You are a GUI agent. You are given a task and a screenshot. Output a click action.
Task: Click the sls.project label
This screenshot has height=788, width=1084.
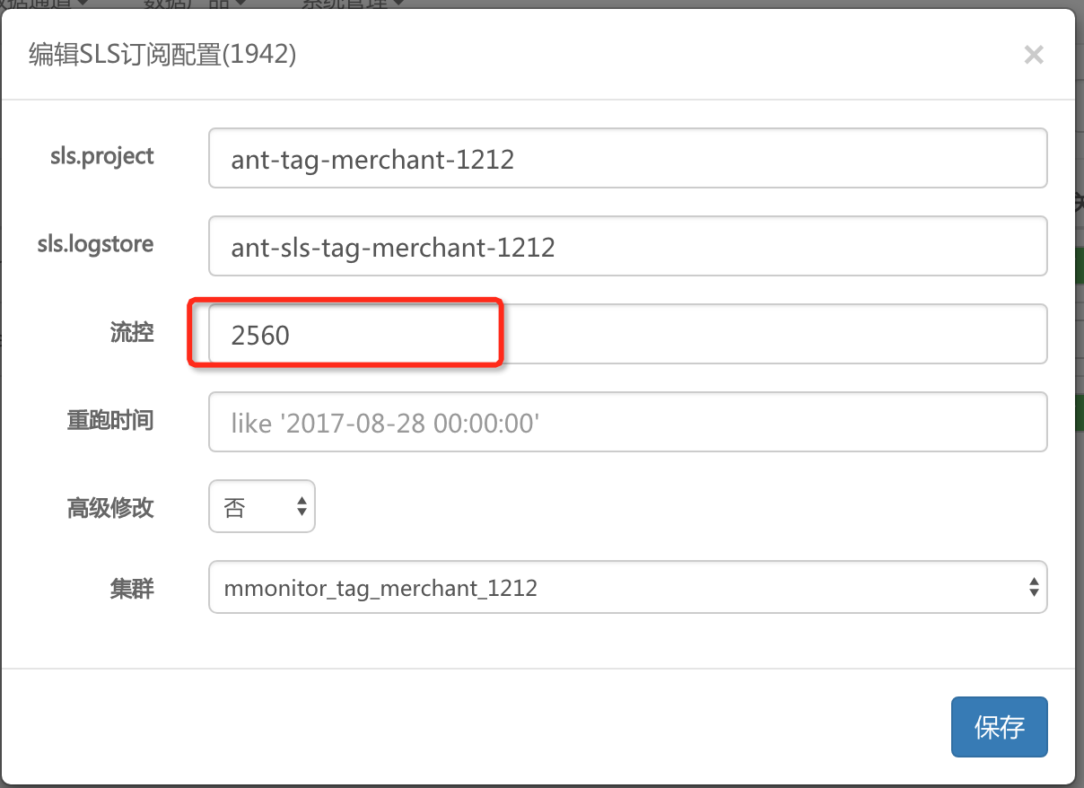(x=102, y=156)
